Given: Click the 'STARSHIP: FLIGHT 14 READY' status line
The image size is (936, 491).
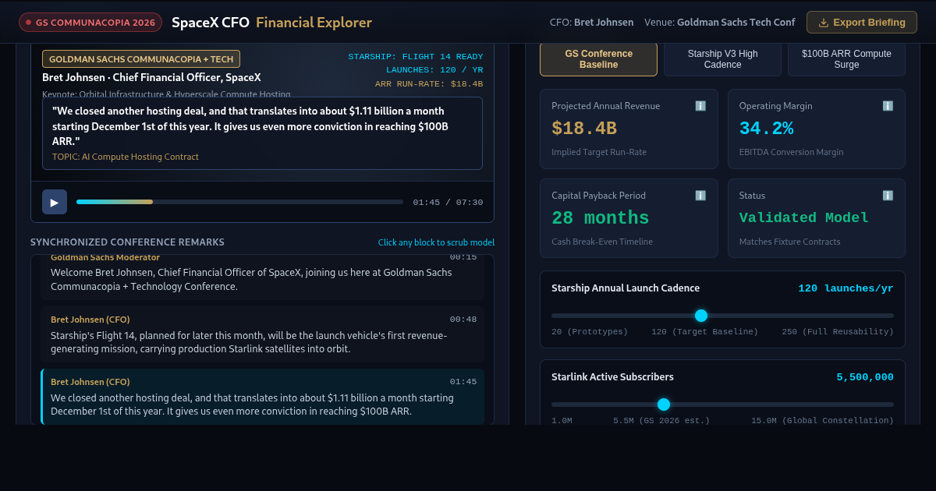Looking at the screenshot, I should click(x=416, y=57).
